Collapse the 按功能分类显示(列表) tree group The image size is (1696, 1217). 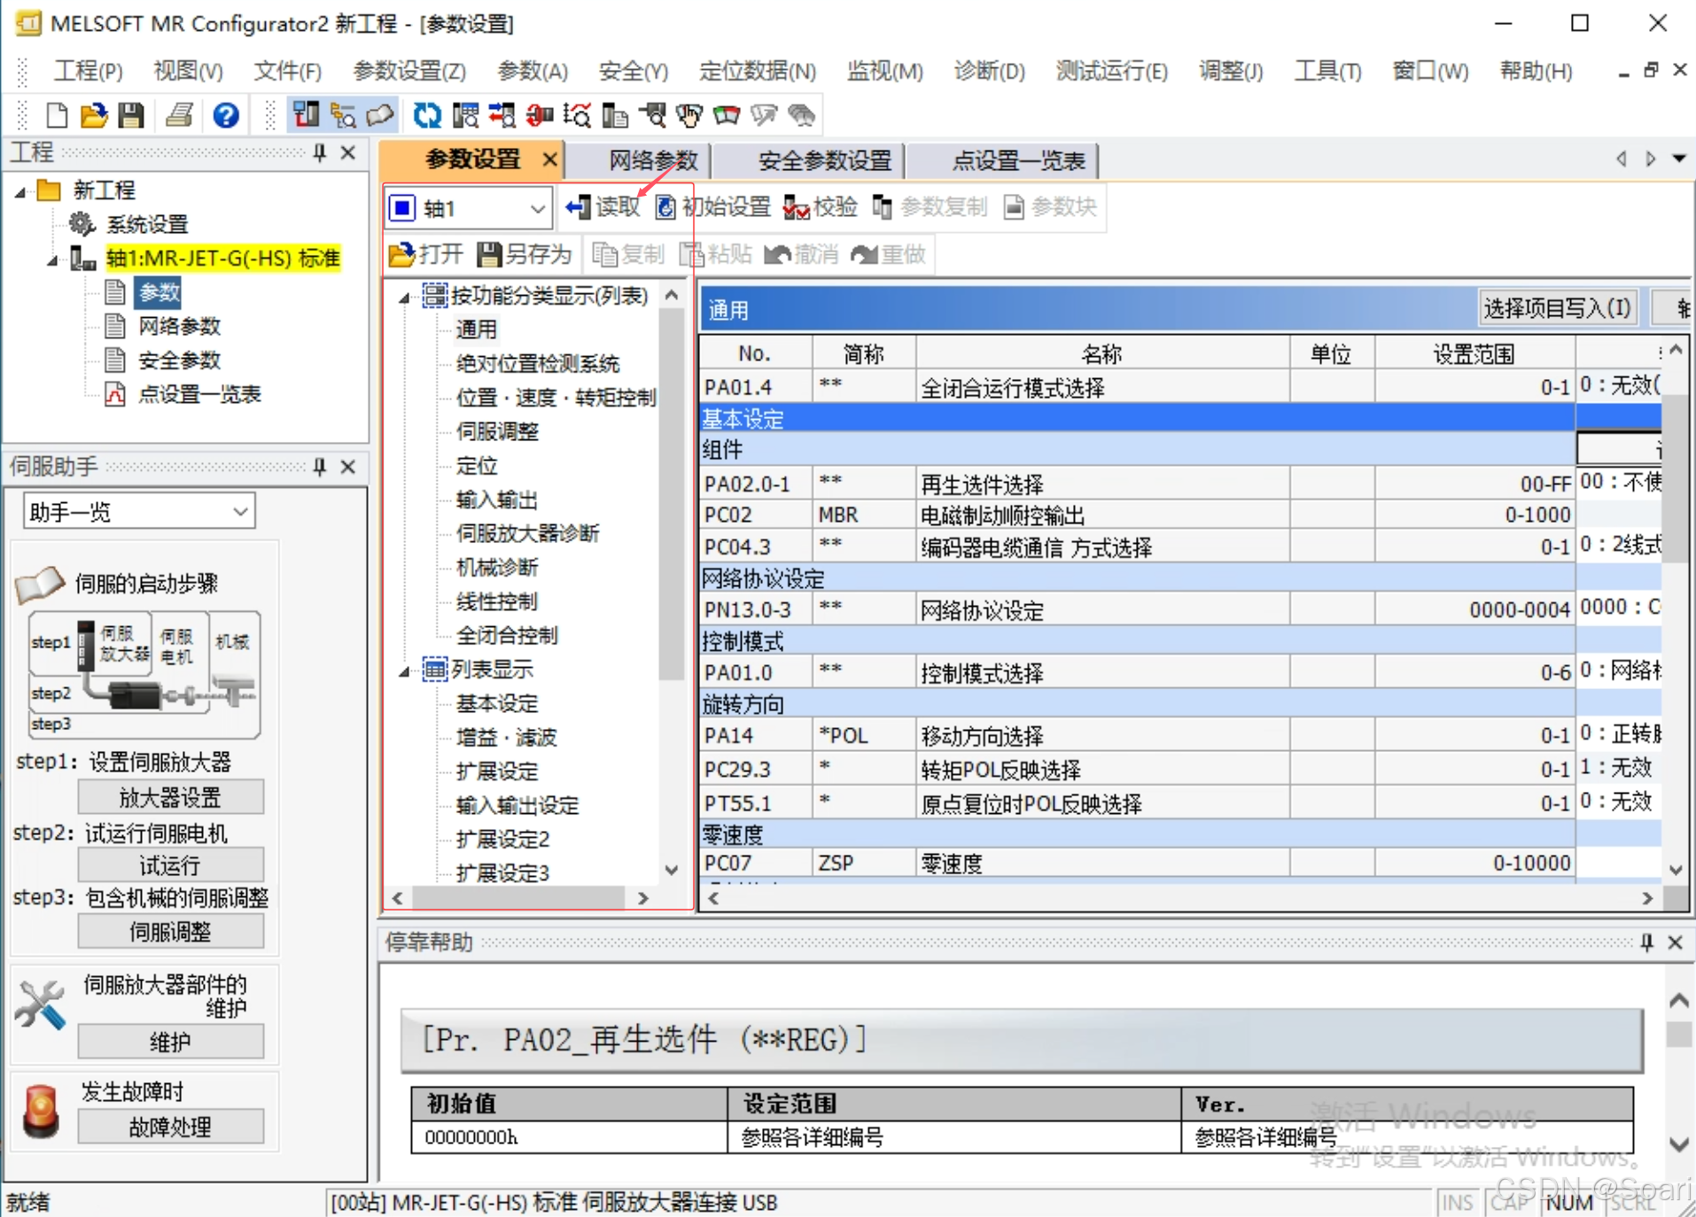404,298
